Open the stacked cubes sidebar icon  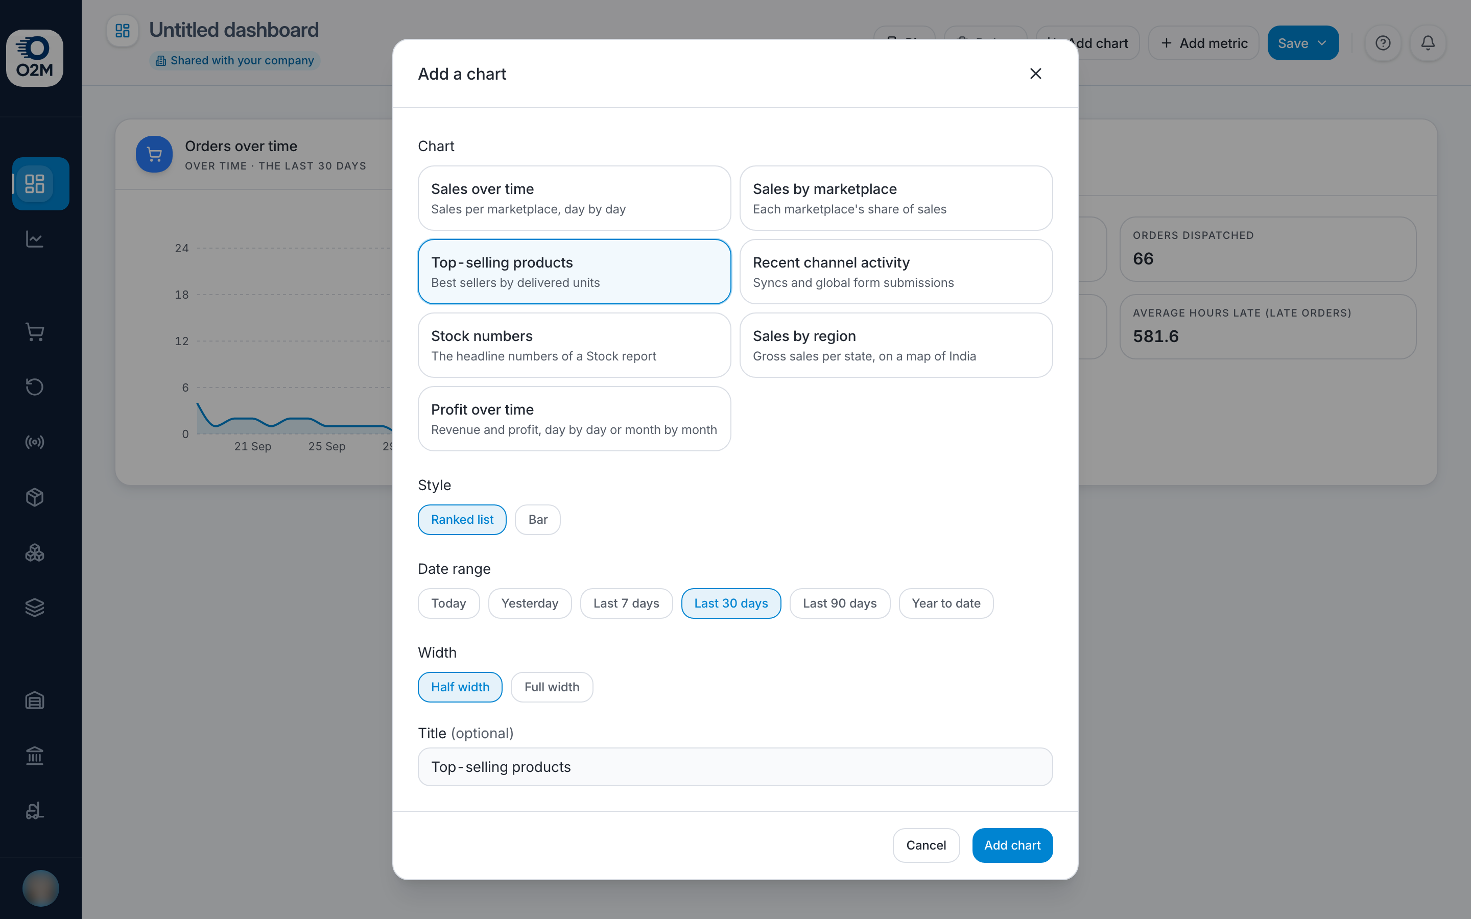pyautogui.click(x=35, y=552)
